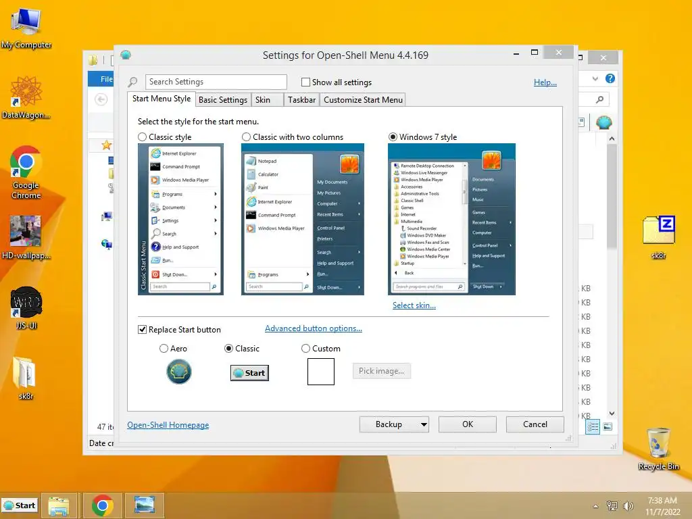This screenshot has width=692, height=519.
Task: Click the Explorer vertical scrollbar thumb
Action: pyautogui.click(x=612, y=197)
